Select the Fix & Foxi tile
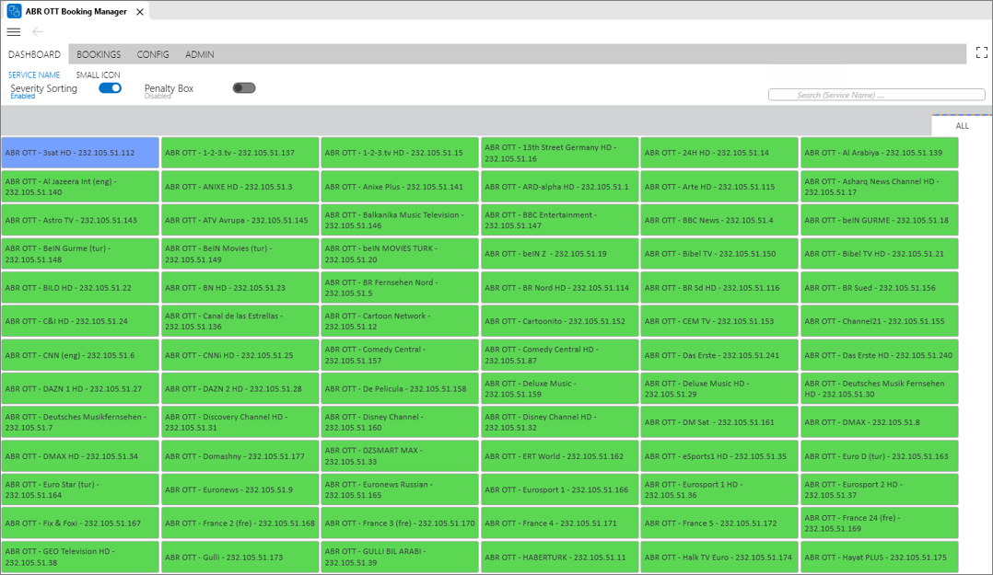The width and height of the screenshot is (993, 575). (80, 523)
